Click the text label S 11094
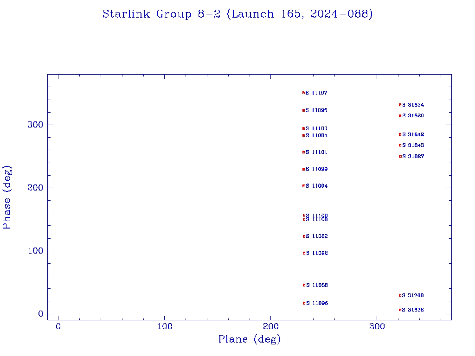 317,186
